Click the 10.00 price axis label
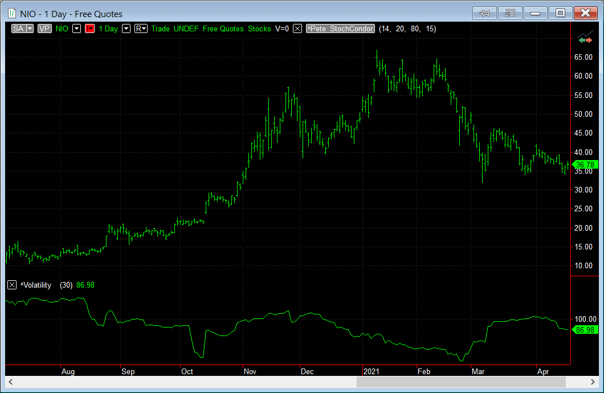The width and height of the screenshot is (604, 393). pyautogui.click(x=583, y=265)
